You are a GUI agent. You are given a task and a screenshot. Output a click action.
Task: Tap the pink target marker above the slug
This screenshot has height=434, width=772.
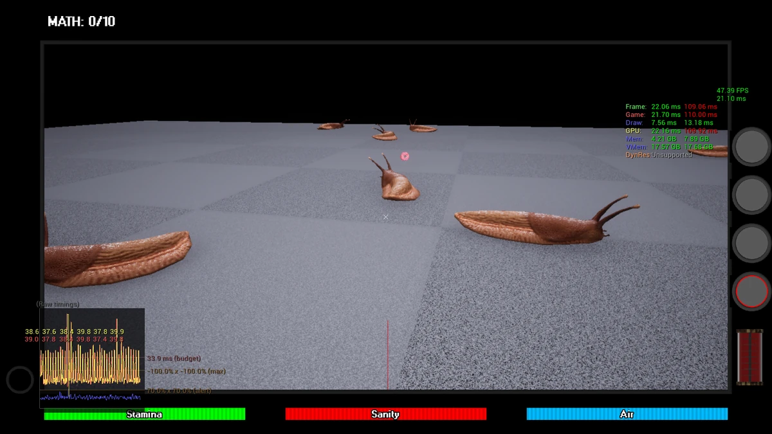pos(405,156)
